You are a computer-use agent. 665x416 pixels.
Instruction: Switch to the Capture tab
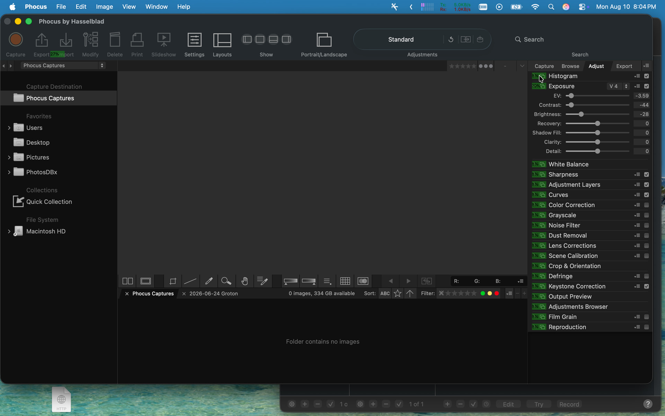coord(544,66)
